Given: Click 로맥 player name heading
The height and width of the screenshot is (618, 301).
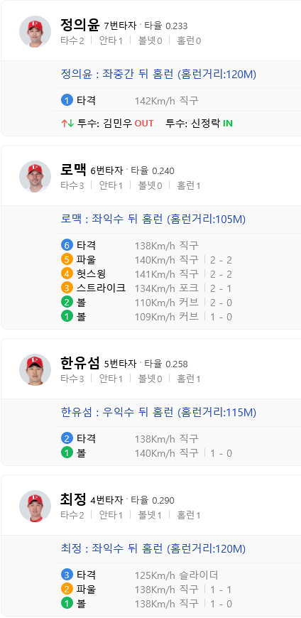Looking at the screenshot, I should pyautogui.click(x=74, y=169).
